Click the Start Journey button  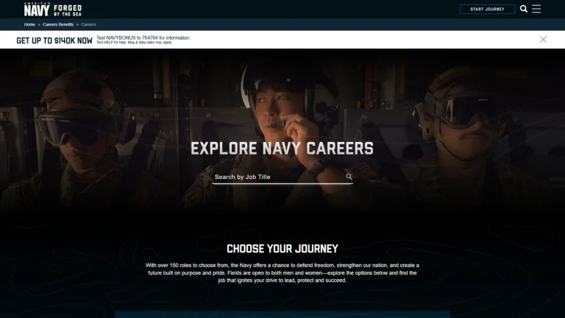tap(487, 9)
